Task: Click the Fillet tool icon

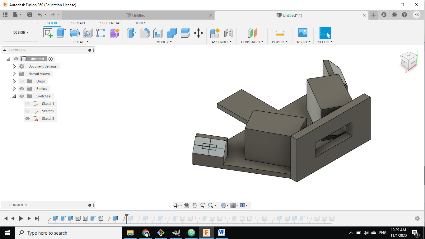Action: point(145,33)
